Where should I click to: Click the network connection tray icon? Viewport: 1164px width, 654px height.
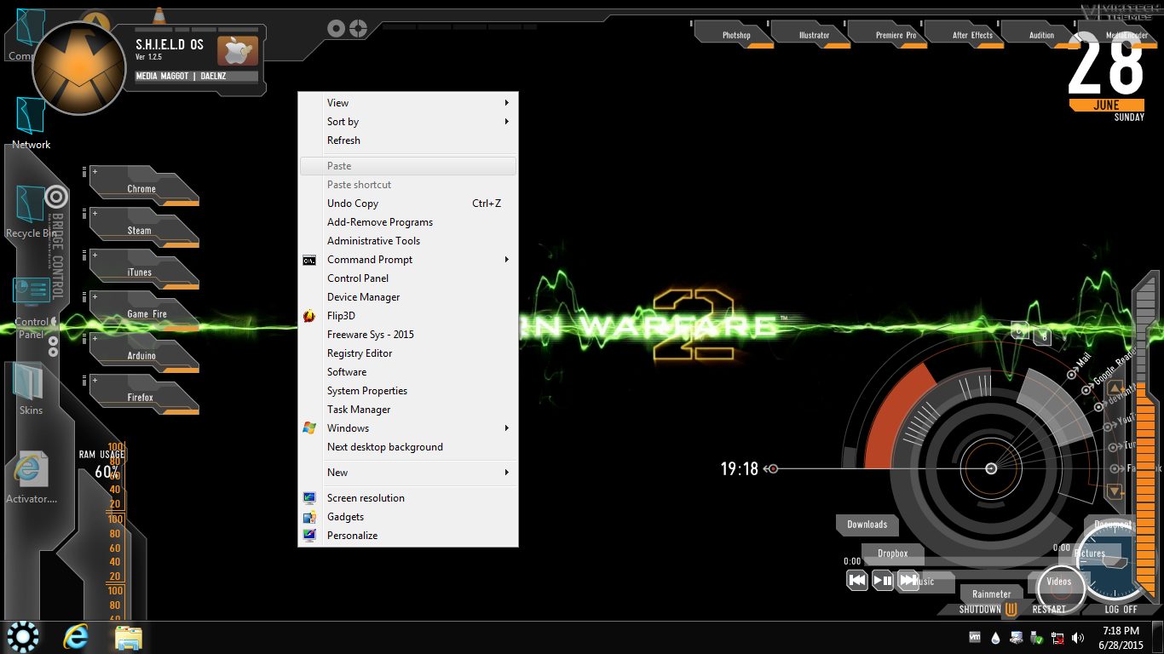pos(1057,637)
